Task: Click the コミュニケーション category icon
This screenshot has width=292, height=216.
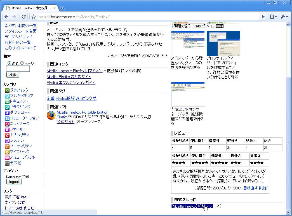Action: point(7,119)
